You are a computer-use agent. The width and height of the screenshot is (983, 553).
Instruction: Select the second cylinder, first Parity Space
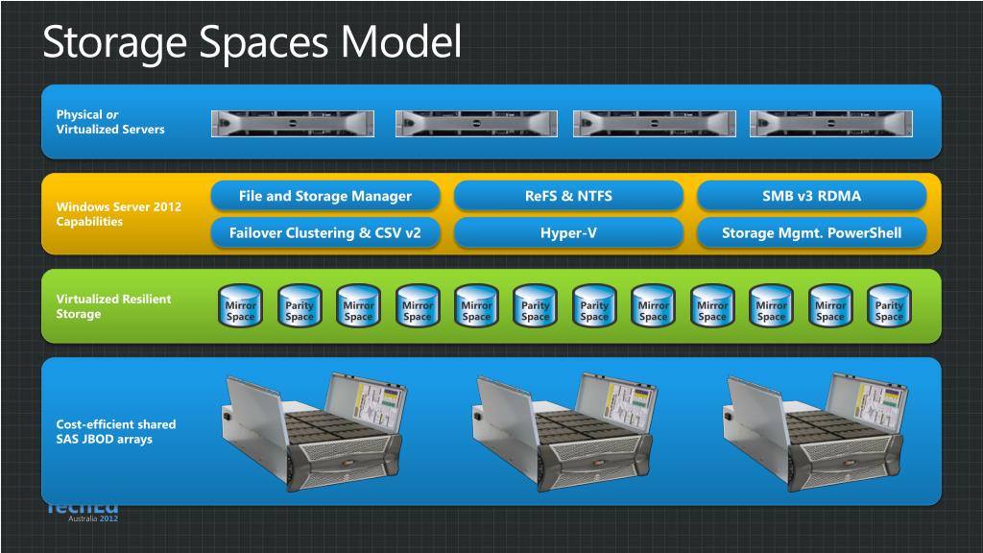[x=300, y=306]
